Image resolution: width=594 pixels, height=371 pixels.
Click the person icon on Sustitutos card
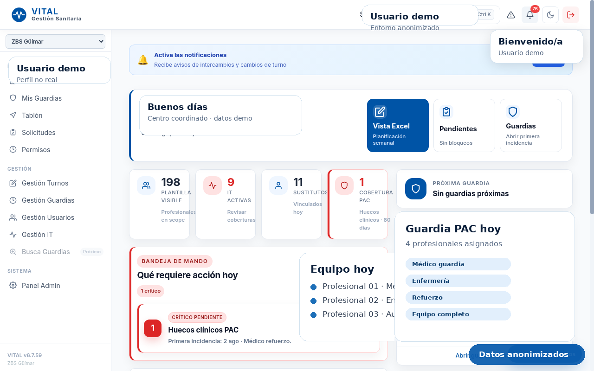tap(278, 185)
